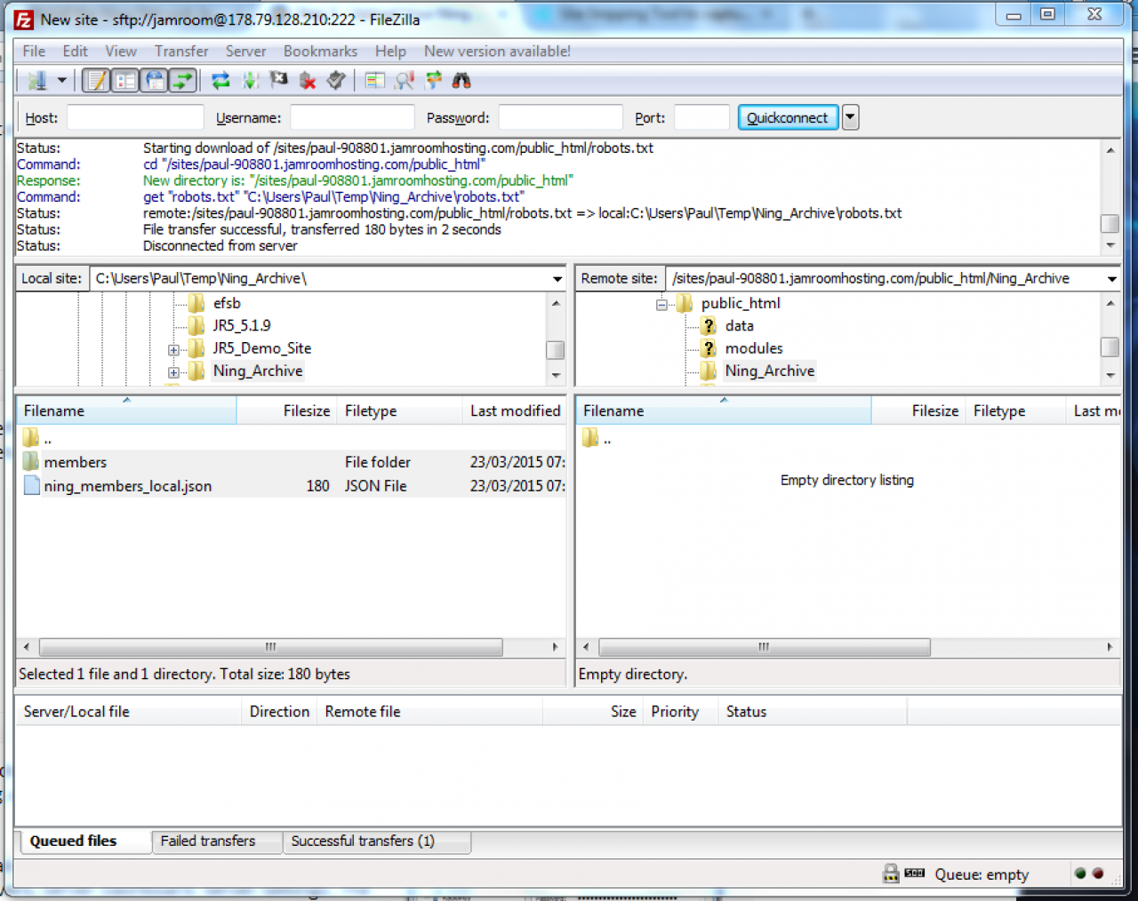1138x901 pixels.
Task: Click the binoculars search icon
Action: pyautogui.click(x=461, y=81)
